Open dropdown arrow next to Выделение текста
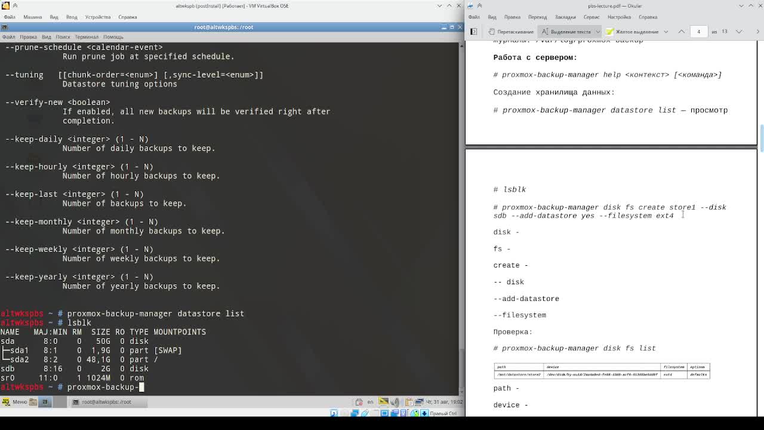Screen dimensions: 764x430 click(x=597, y=31)
